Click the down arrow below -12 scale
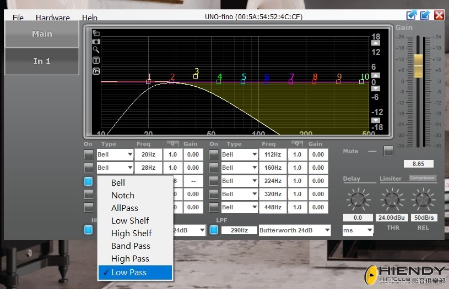The image size is (449, 289). click(376, 120)
